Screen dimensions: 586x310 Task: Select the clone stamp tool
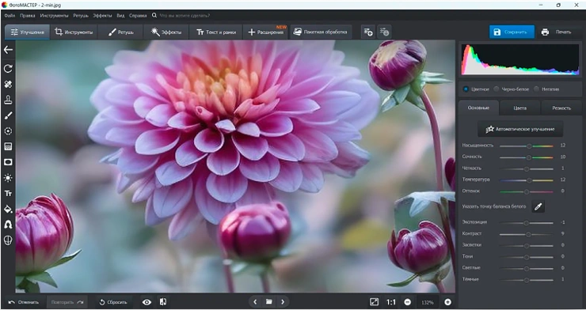tap(8, 100)
